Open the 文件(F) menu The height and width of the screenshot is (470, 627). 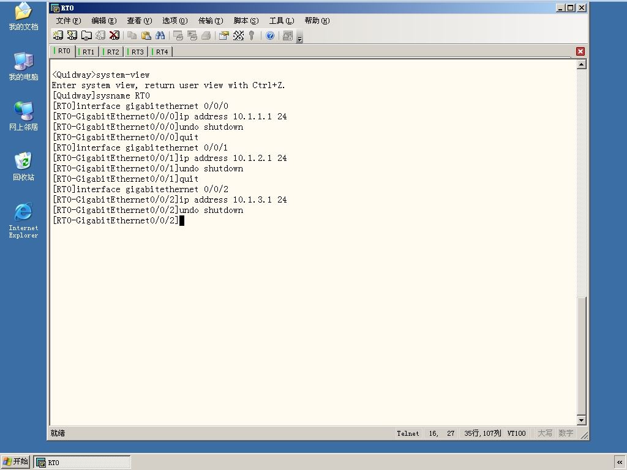[69, 21]
